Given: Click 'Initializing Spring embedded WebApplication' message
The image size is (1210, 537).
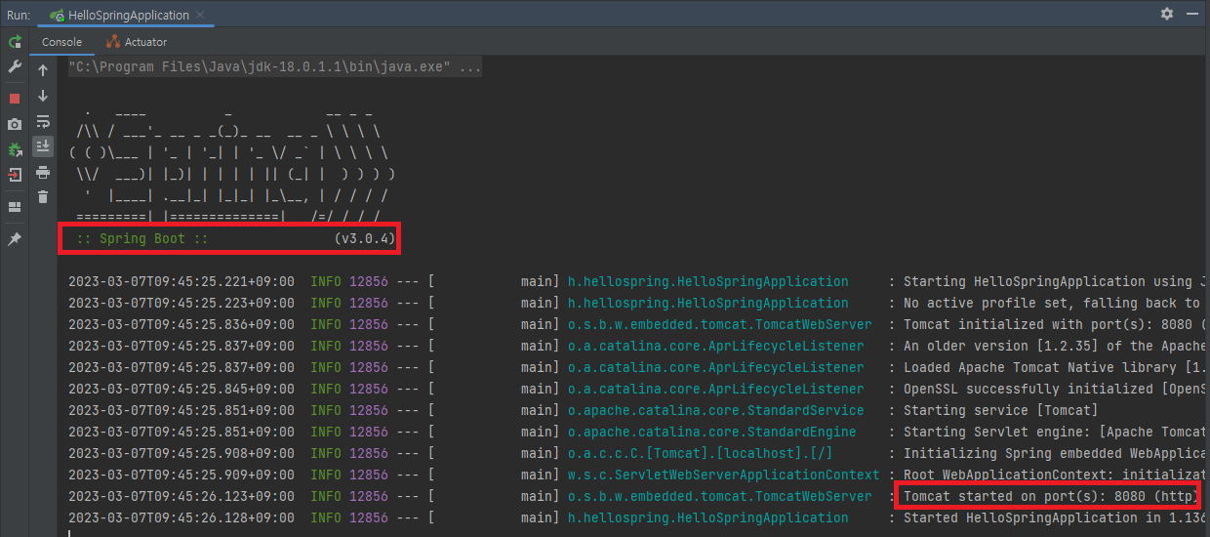Looking at the screenshot, I should (x=1055, y=453).
